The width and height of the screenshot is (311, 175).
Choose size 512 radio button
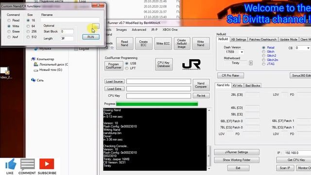(x=28, y=37)
